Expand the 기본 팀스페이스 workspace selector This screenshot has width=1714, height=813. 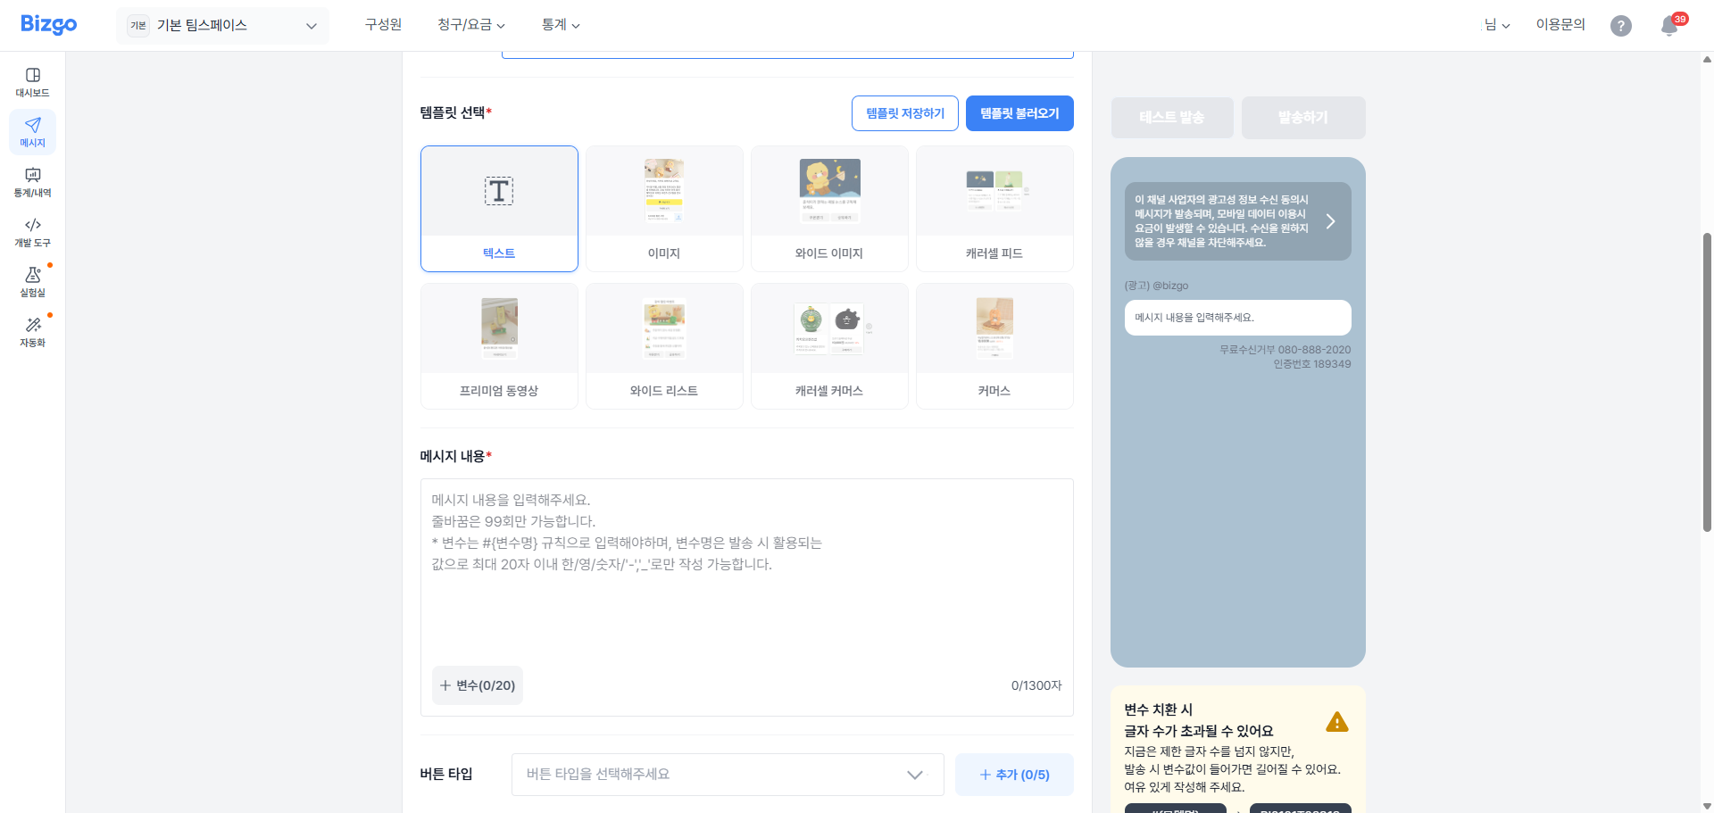click(222, 26)
